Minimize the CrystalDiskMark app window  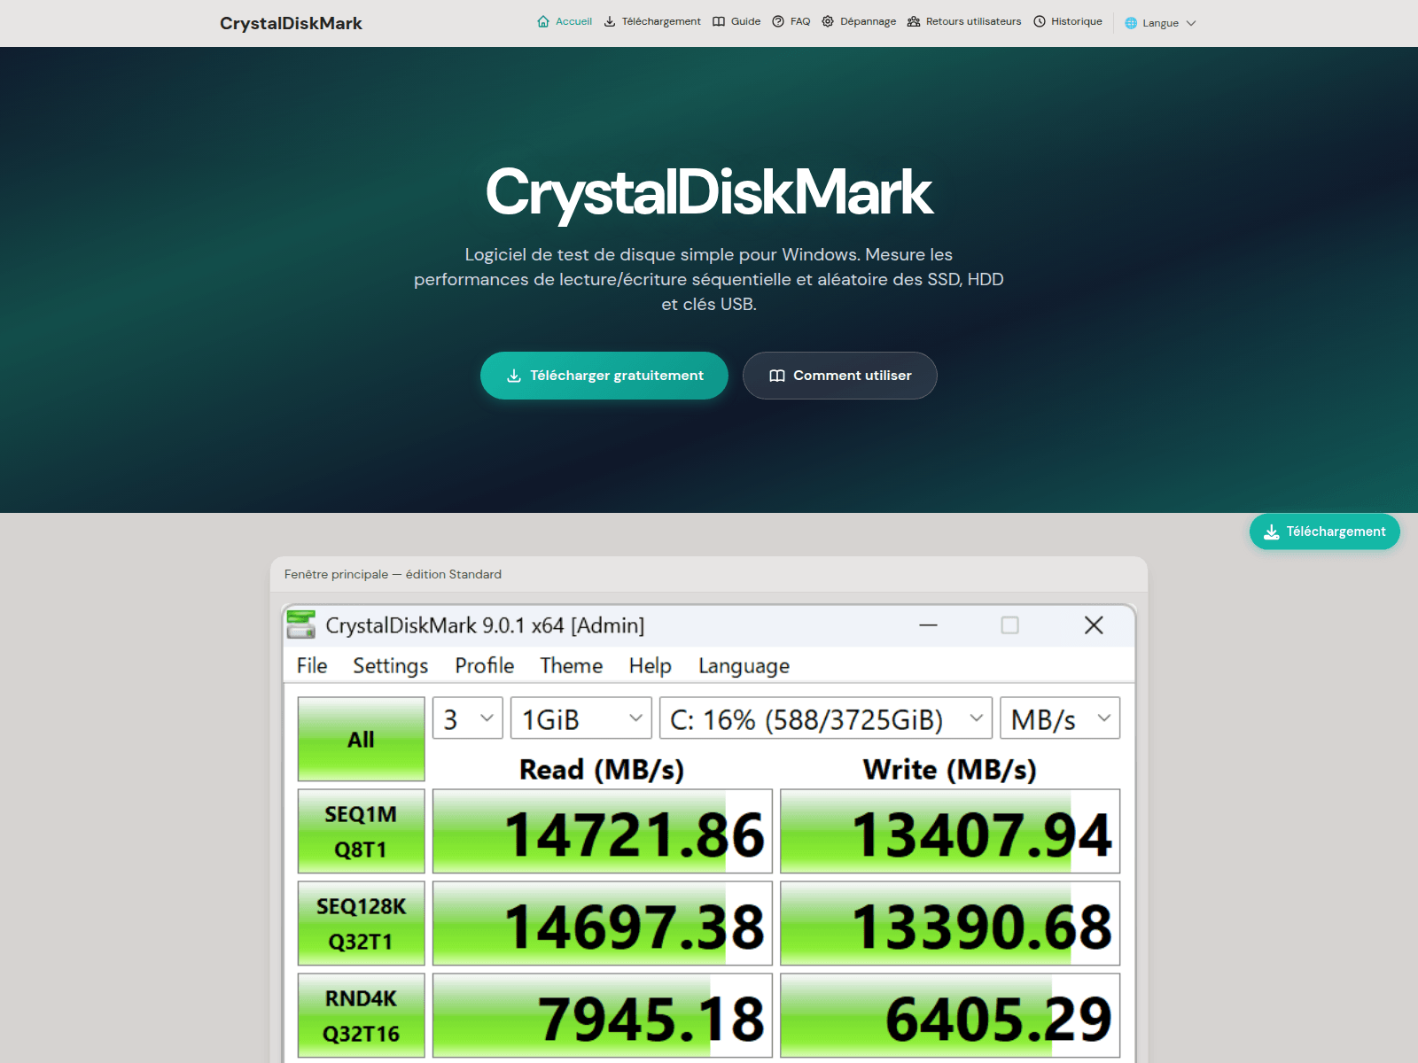coord(928,625)
